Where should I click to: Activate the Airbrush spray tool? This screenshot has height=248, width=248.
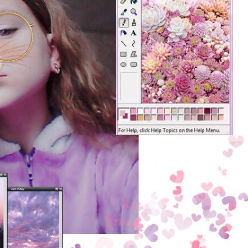[x=124, y=33]
